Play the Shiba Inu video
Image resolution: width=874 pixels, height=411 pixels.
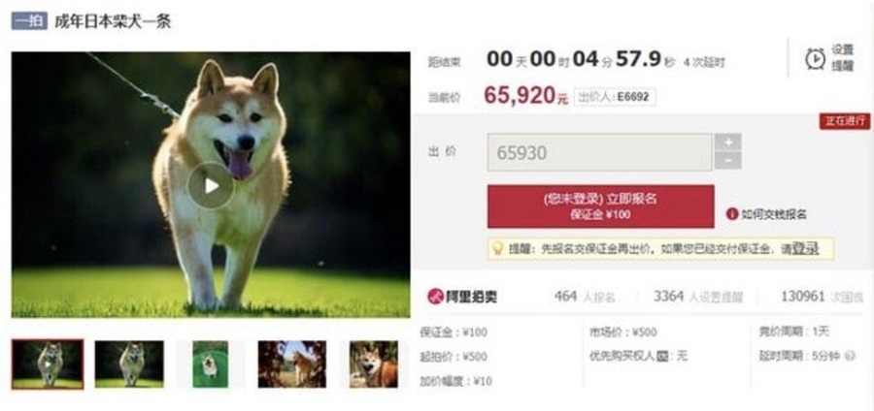click(211, 186)
